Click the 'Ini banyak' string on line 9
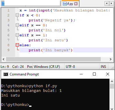This screenshot has width=115, height=110. click(57, 50)
